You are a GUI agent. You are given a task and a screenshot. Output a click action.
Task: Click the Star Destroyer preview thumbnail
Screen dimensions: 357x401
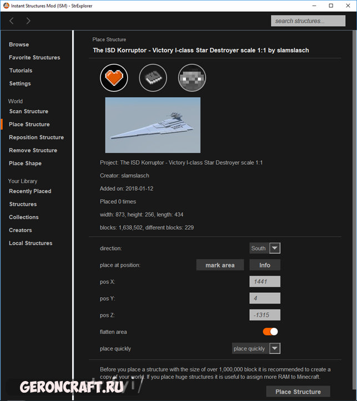tap(153, 125)
